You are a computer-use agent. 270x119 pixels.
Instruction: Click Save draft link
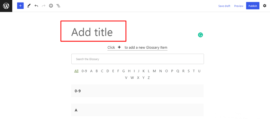(224, 6)
